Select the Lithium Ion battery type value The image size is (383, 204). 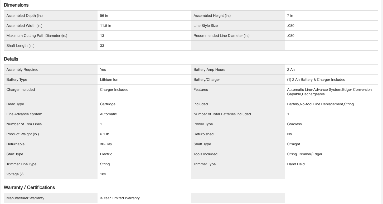pos(109,79)
